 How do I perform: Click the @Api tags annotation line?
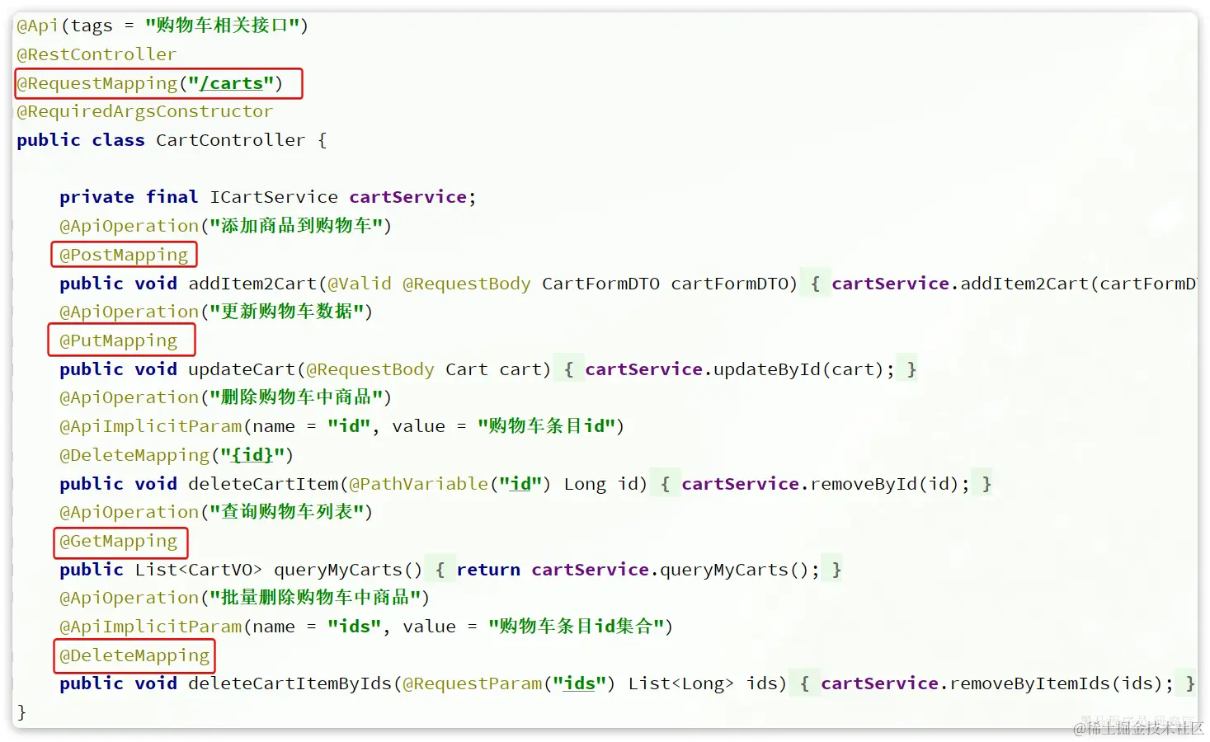tap(162, 26)
